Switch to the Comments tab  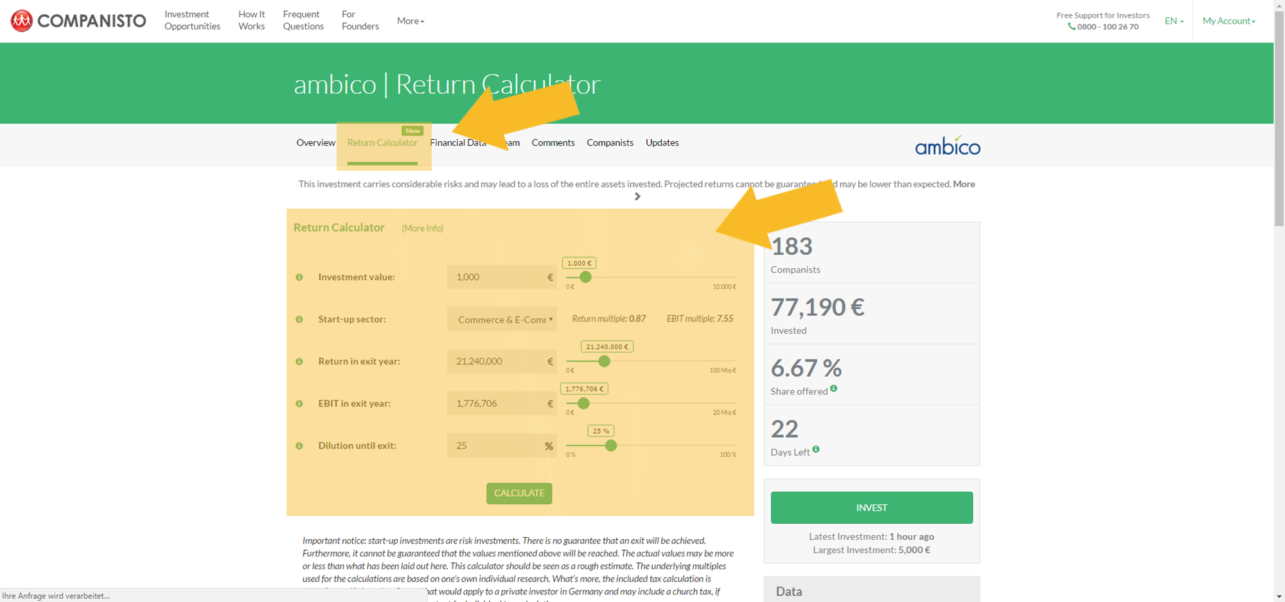(553, 142)
